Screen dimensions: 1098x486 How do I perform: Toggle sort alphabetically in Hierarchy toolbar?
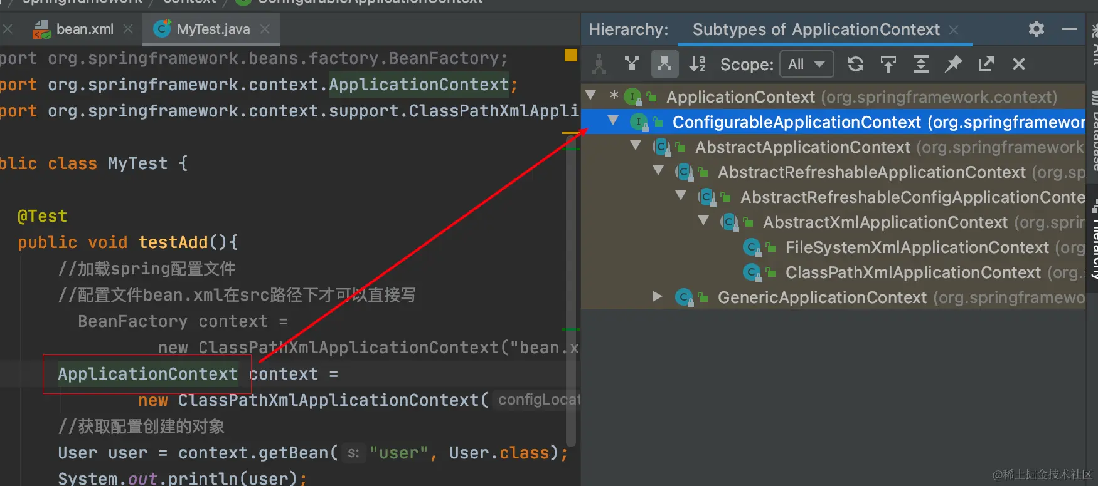click(698, 64)
